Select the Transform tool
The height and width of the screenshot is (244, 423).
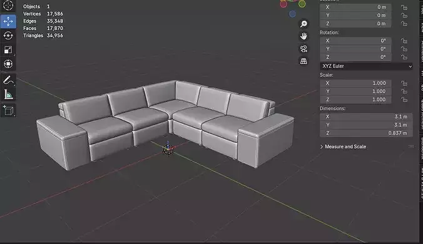[x=8, y=64]
